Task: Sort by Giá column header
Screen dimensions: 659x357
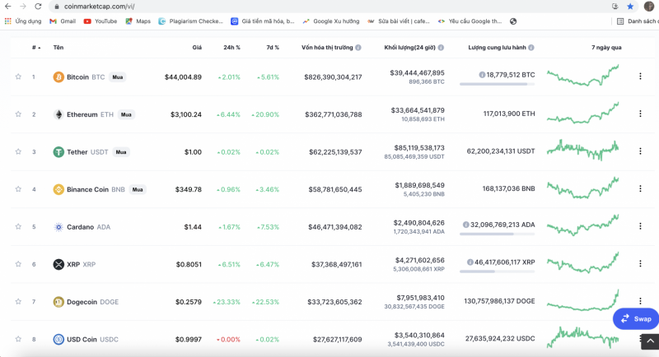Action: [x=197, y=48]
